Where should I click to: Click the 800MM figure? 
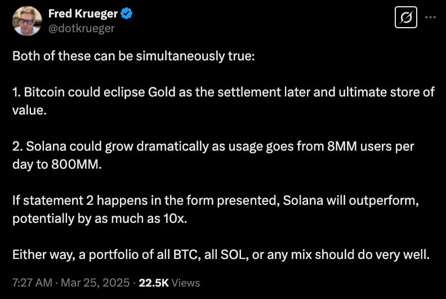(75, 164)
